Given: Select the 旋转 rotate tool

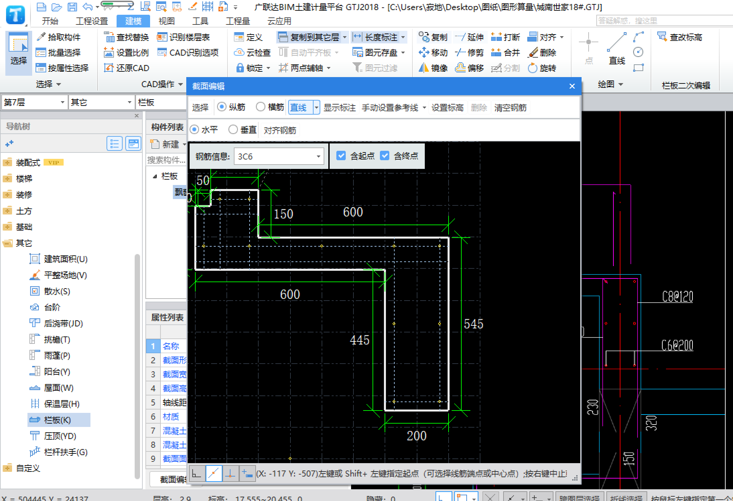Looking at the screenshot, I should [x=542, y=68].
